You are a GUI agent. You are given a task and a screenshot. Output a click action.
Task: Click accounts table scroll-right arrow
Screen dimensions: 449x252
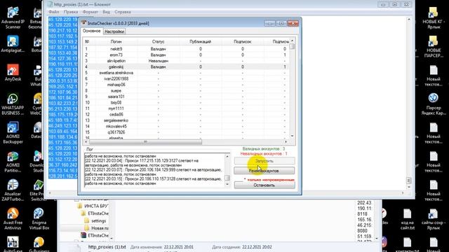pyautogui.click(x=286, y=141)
